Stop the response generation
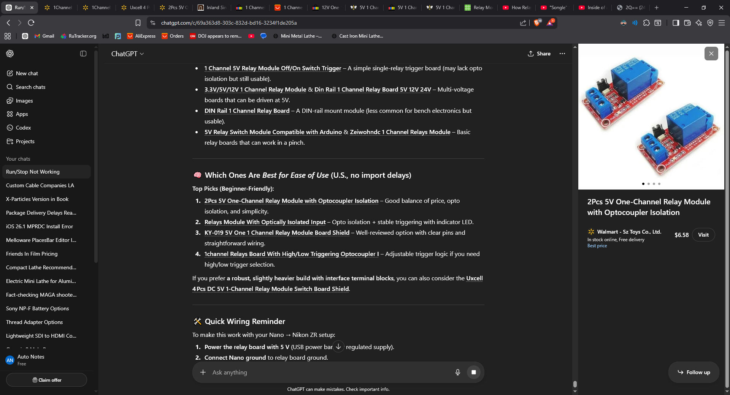The height and width of the screenshot is (395, 730). click(x=473, y=372)
